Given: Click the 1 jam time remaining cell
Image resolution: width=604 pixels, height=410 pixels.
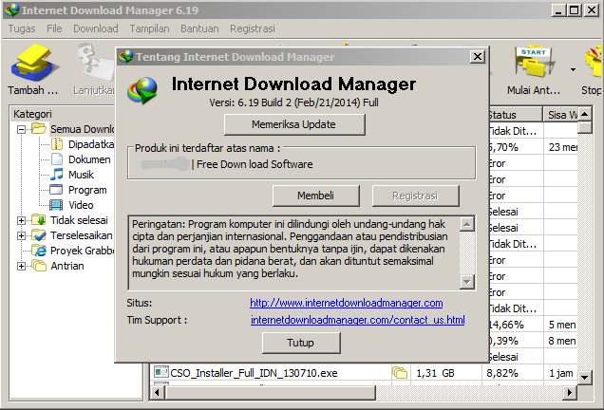Looking at the screenshot, I should [x=561, y=373].
